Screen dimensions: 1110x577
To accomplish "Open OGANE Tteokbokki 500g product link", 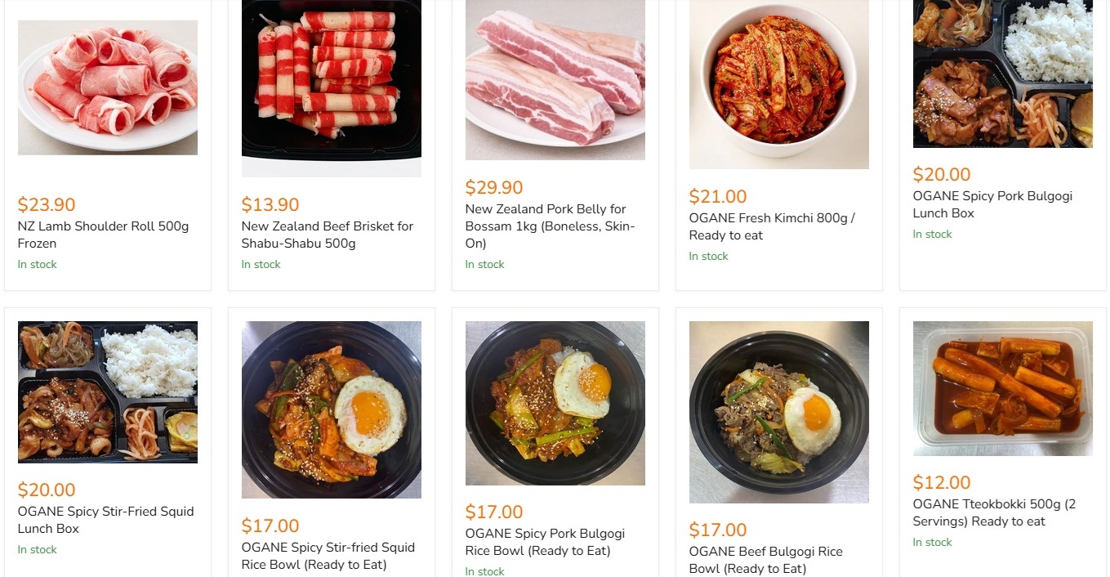I will [994, 512].
